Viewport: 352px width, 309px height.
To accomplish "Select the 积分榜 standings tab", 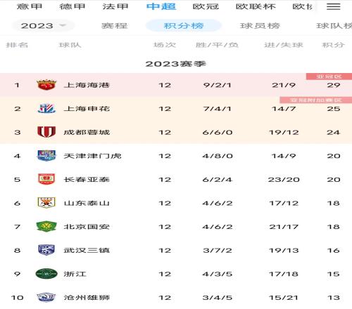I will (x=184, y=25).
